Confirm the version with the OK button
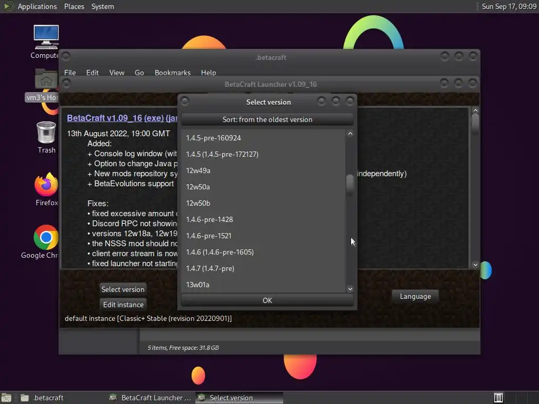Viewport: 539px width, 404px height. click(x=267, y=300)
